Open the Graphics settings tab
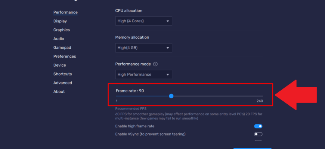Image resolution: width=325 pixels, height=149 pixels. click(62, 30)
